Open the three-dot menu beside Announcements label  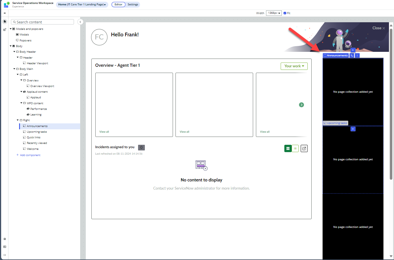coord(357,55)
